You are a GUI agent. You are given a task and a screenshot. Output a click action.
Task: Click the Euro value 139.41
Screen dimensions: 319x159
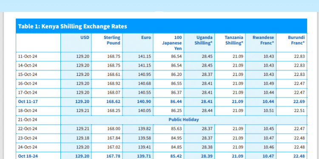point(145,147)
